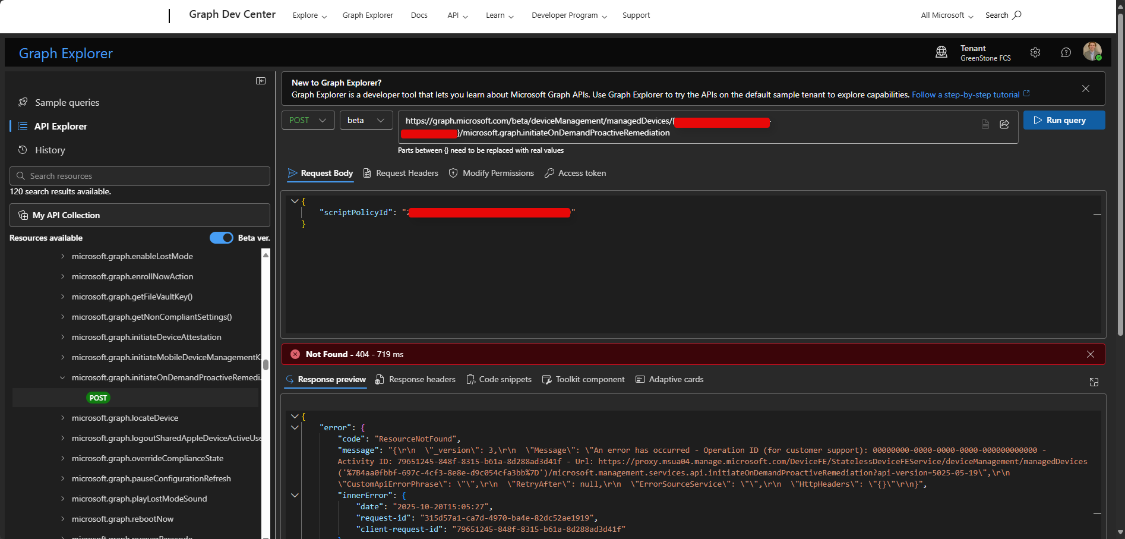Open the Support link
The height and width of the screenshot is (539, 1125).
[636, 15]
